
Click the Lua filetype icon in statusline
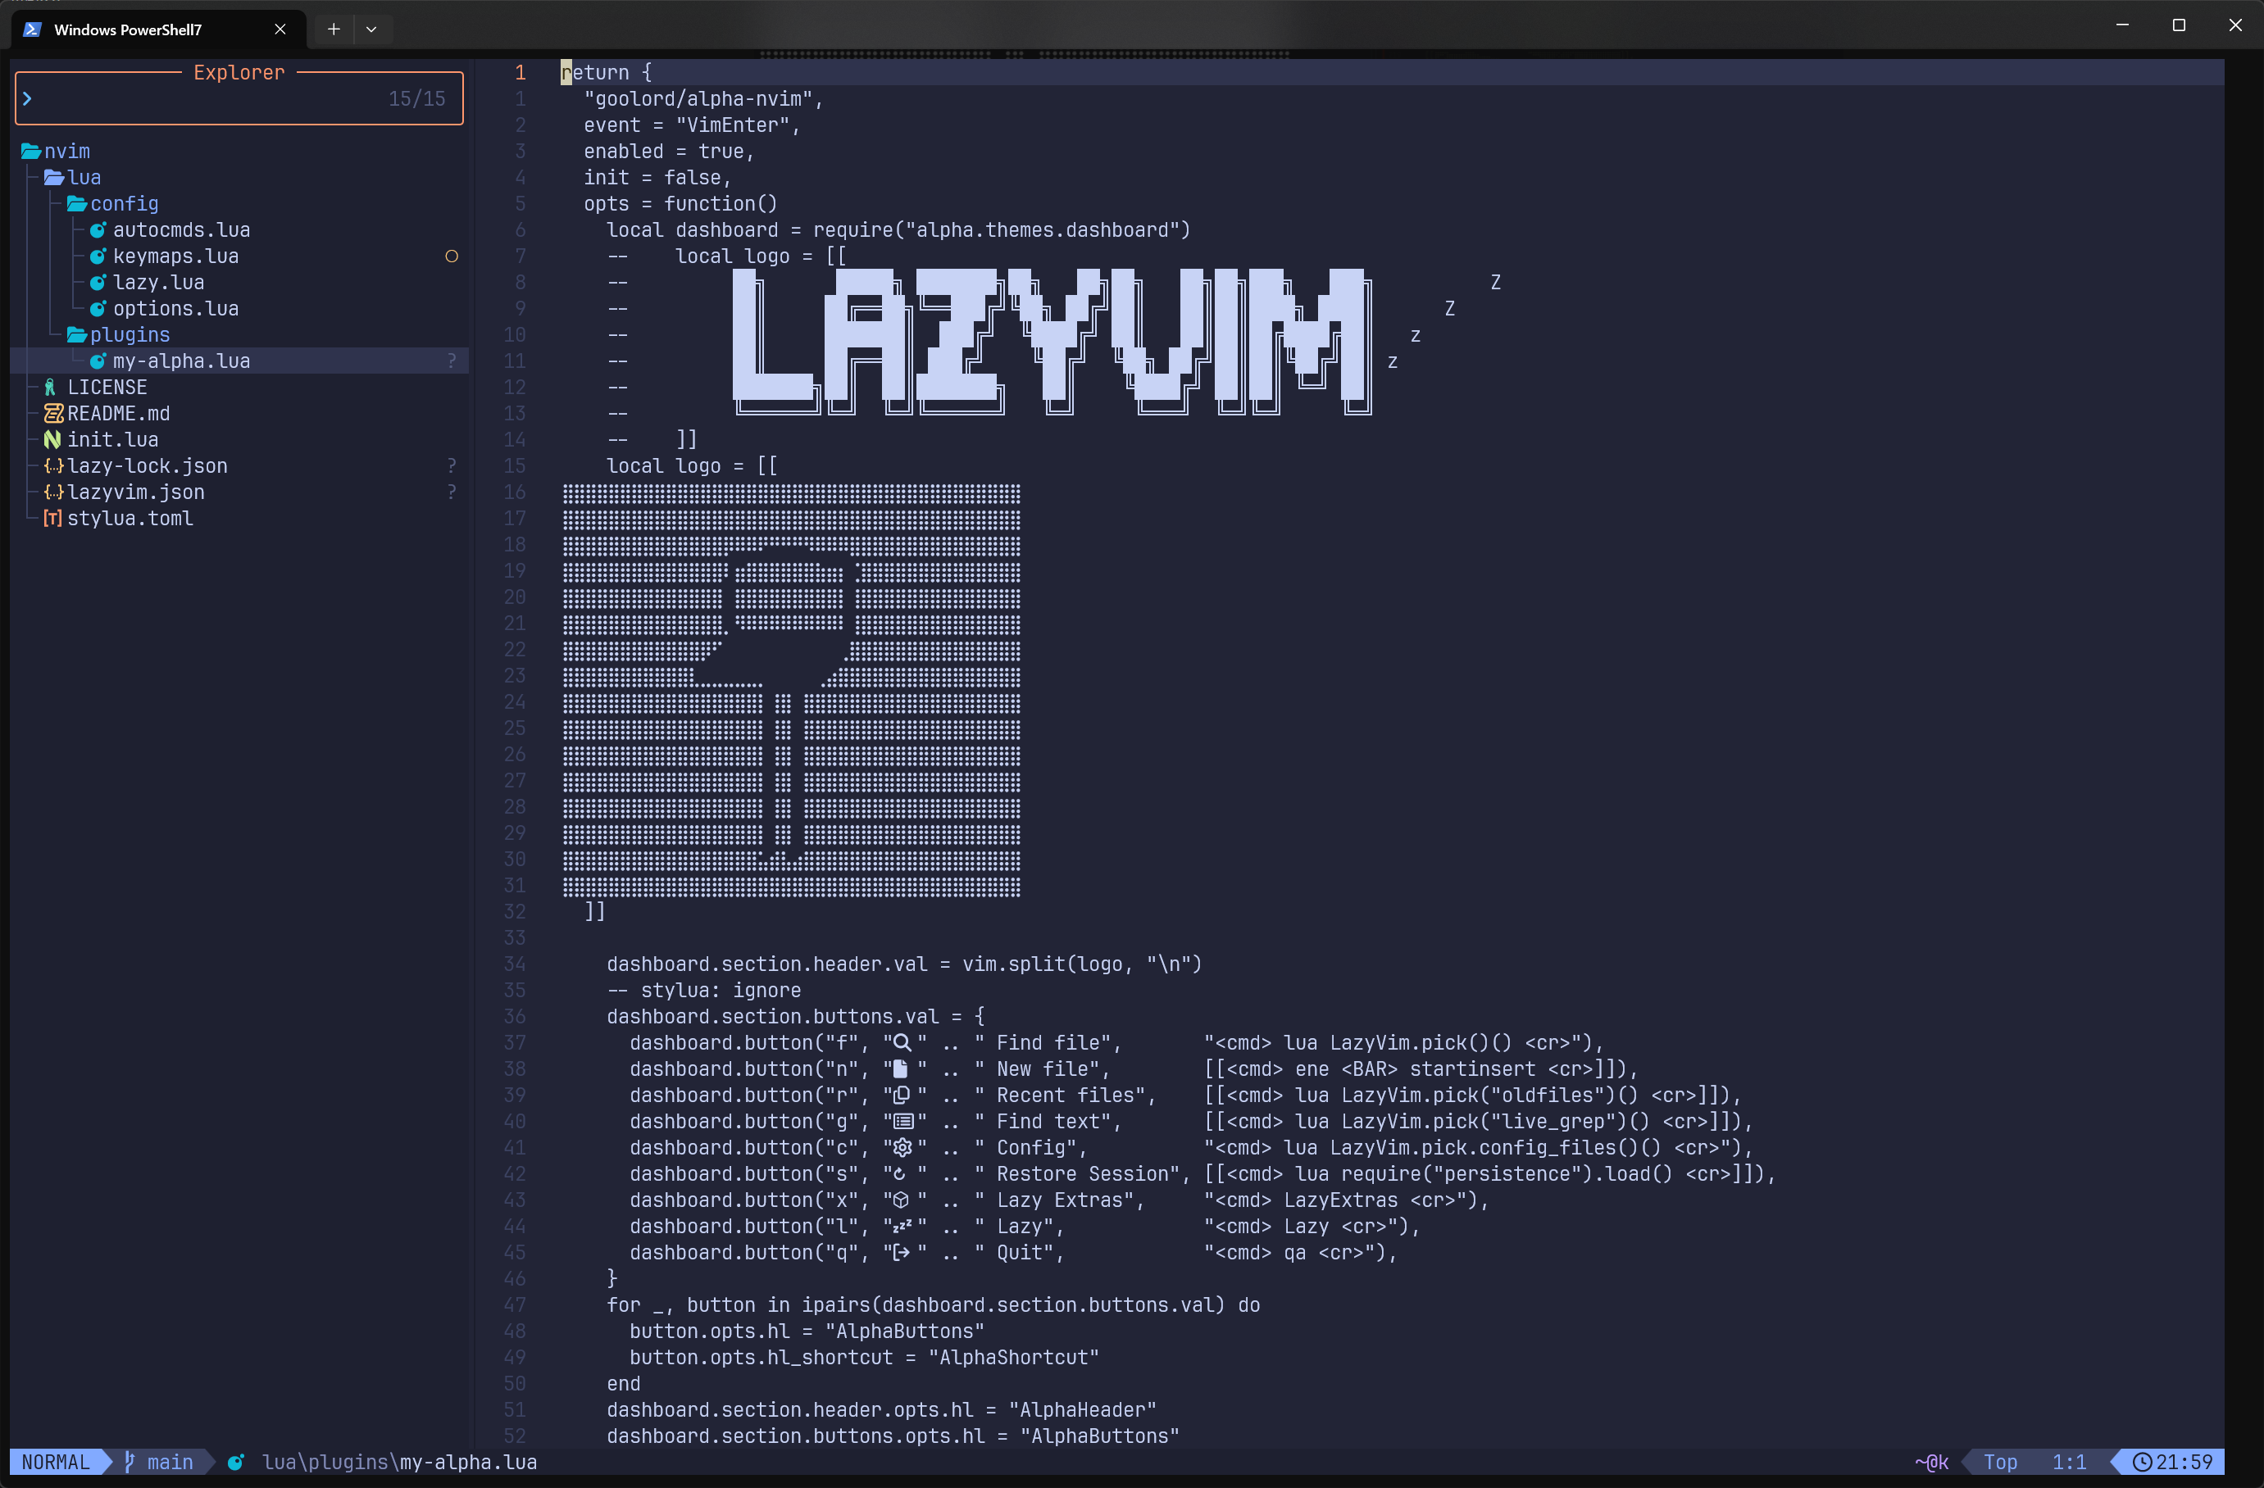pos(235,1463)
